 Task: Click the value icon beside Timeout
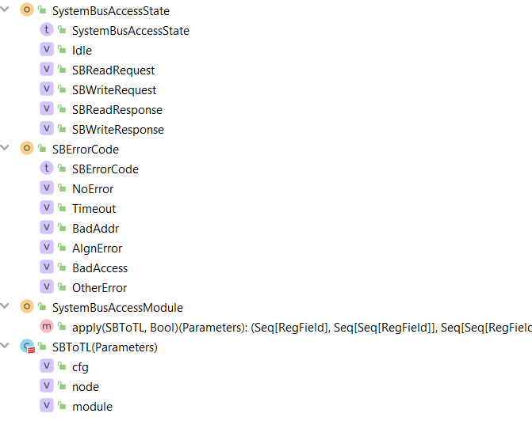coord(47,207)
